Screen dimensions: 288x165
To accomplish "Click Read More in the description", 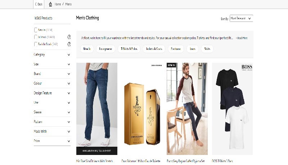I will click(242, 38).
